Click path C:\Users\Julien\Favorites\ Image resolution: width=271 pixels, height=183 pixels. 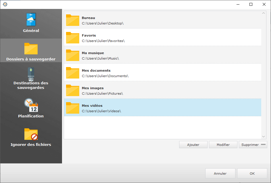103,41
